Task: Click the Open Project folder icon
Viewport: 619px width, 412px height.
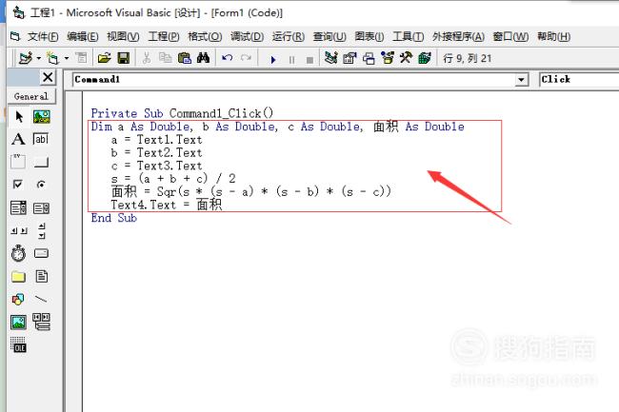Action: pos(104,58)
